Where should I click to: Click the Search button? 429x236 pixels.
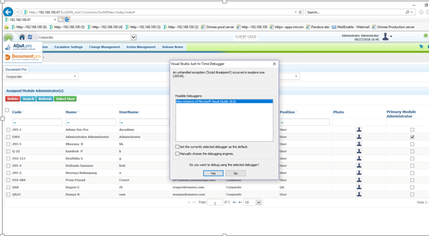(x=28, y=99)
